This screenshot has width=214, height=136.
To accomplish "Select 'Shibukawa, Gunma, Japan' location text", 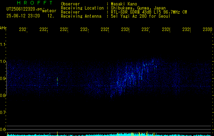I will pyautogui.click(x=138, y=8).
